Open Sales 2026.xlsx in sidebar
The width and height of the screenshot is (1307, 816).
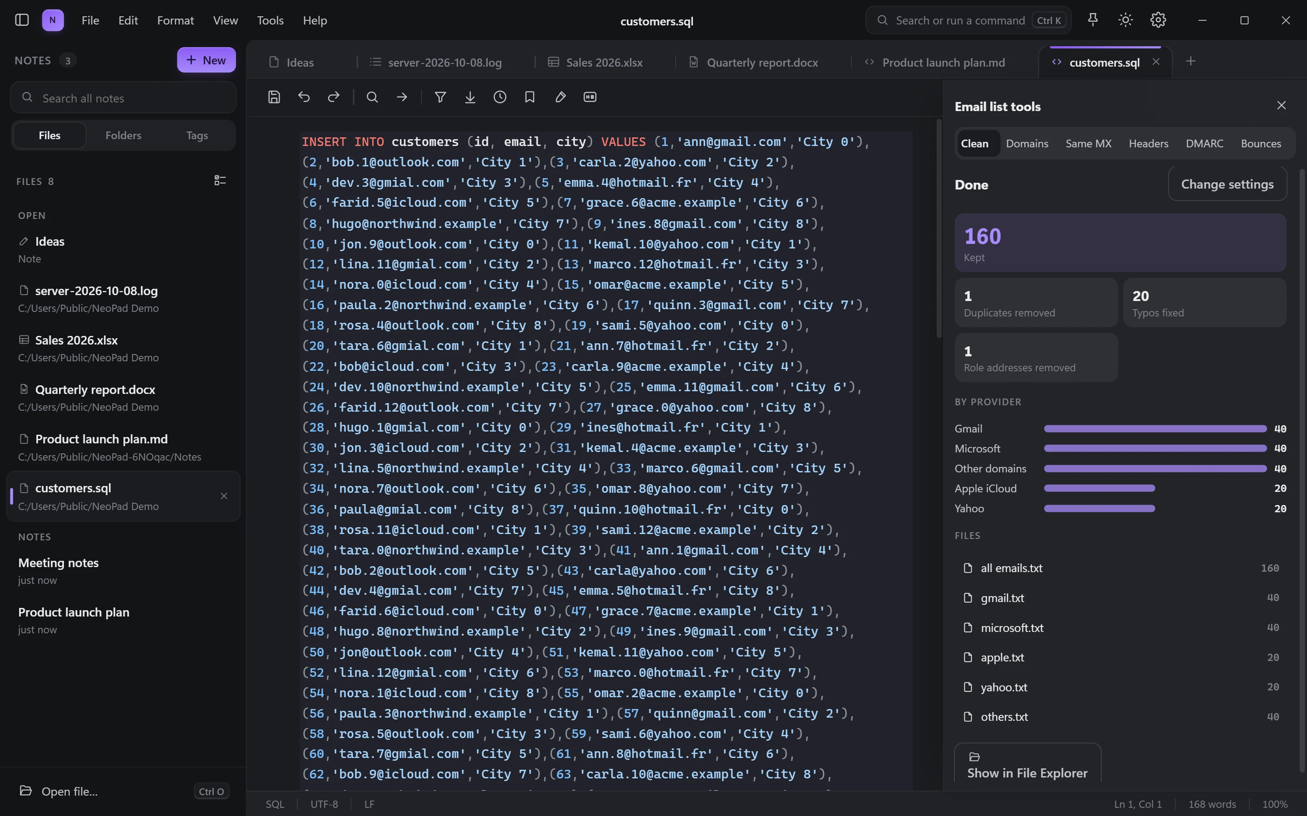pos(123,348)
